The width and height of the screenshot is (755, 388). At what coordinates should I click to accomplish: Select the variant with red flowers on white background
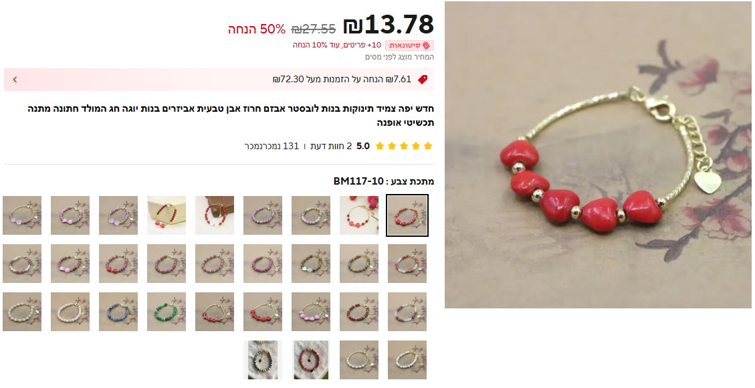(x=359, y=215)
